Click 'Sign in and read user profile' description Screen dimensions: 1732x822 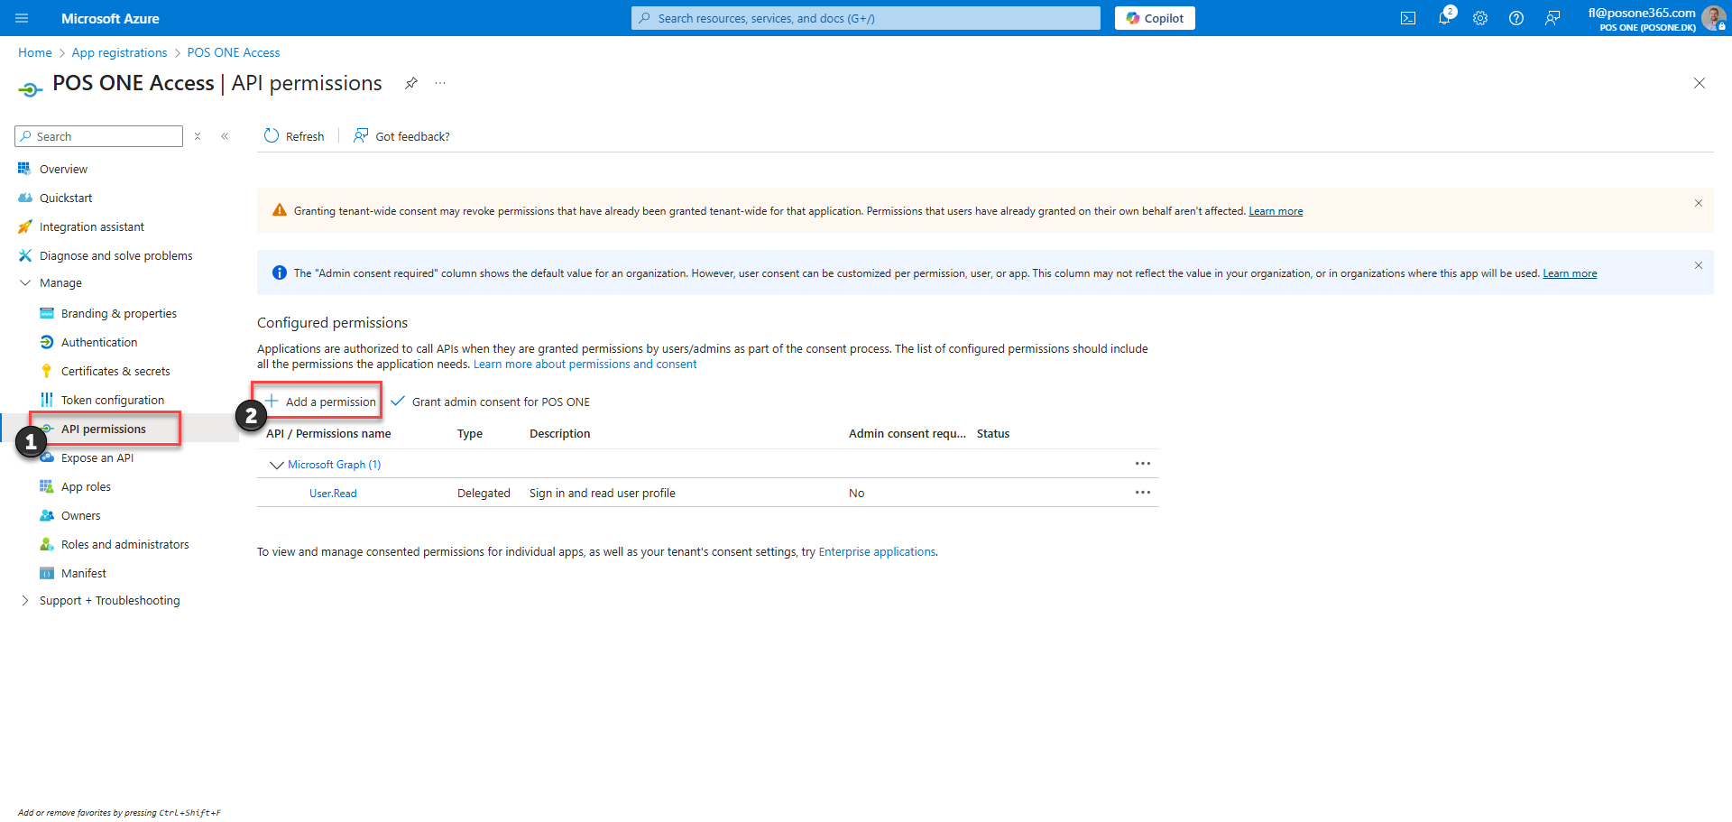point(603,494)
